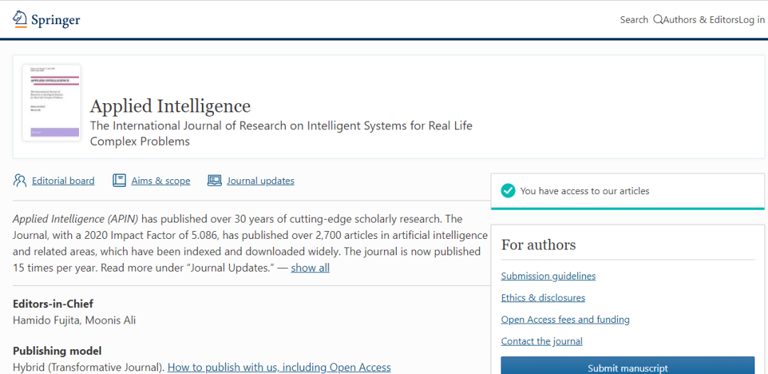Visit the Ethics & disclosures link
Viewport: 768px width, 374px height.
tap(543, 297)
